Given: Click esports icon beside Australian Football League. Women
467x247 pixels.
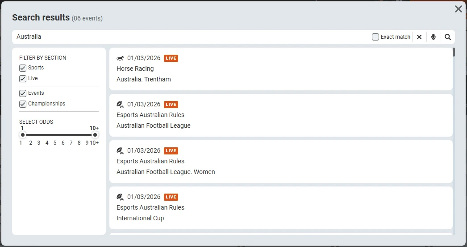Looking at the screenshot, I should click(120, 151).
